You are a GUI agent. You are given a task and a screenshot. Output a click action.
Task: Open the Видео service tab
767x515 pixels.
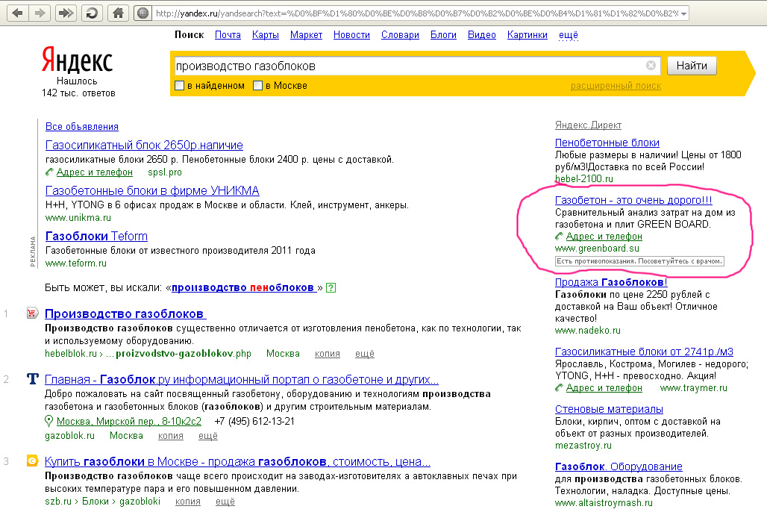[482, 35]
